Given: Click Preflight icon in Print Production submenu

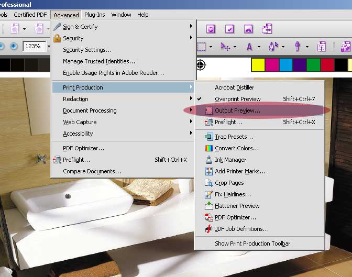Looking at the screenshot, I should [209, 122].
